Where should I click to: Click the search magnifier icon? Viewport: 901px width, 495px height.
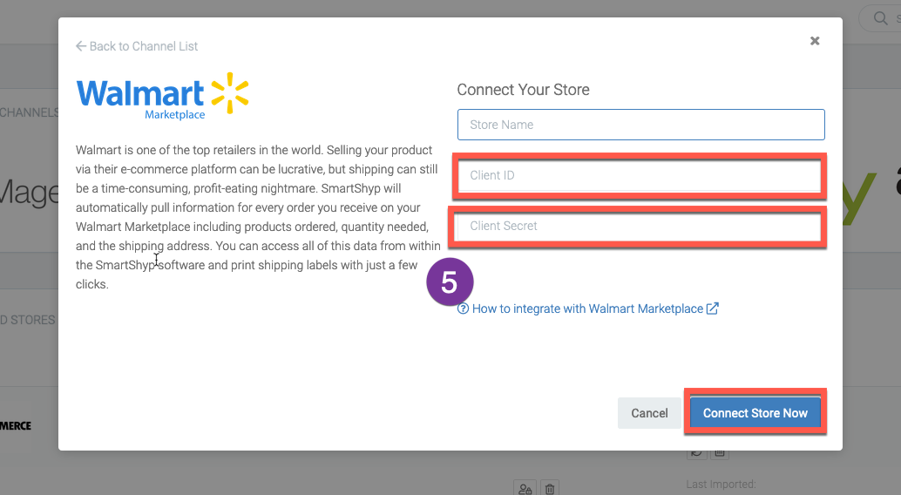click(x=880, y=17)
